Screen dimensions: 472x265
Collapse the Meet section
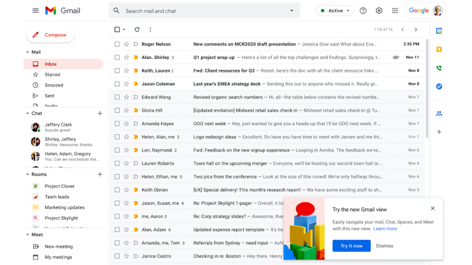click(x=28, y=235)
